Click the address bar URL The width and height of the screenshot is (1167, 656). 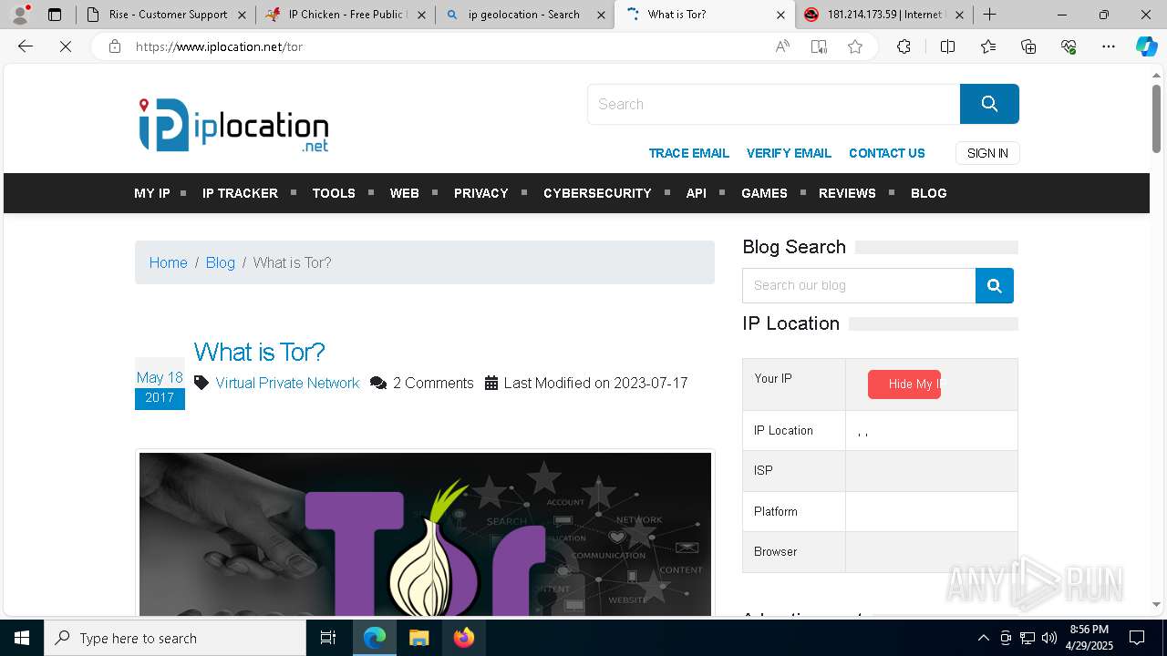click(219, 46)
